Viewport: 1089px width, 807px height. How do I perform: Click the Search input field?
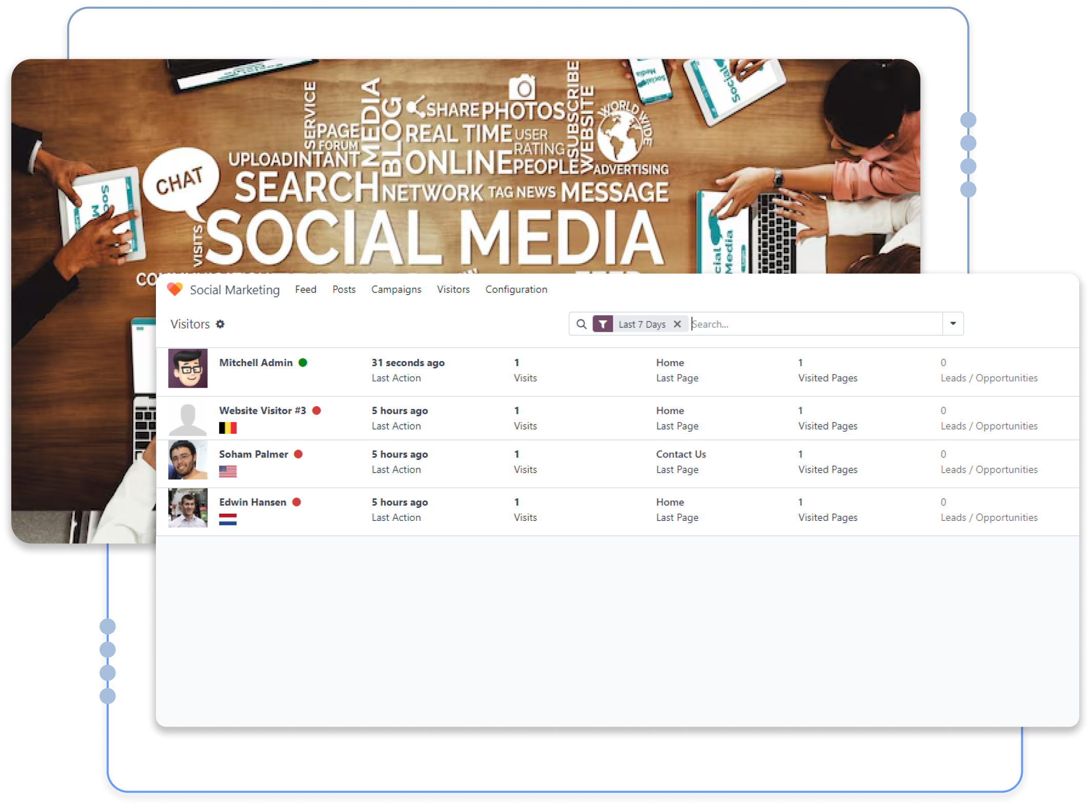(x=814, y=324)
